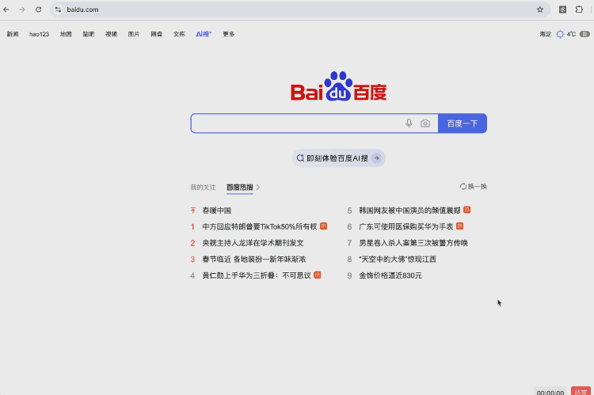Click the 海淀 location label

tap(545, 34)
